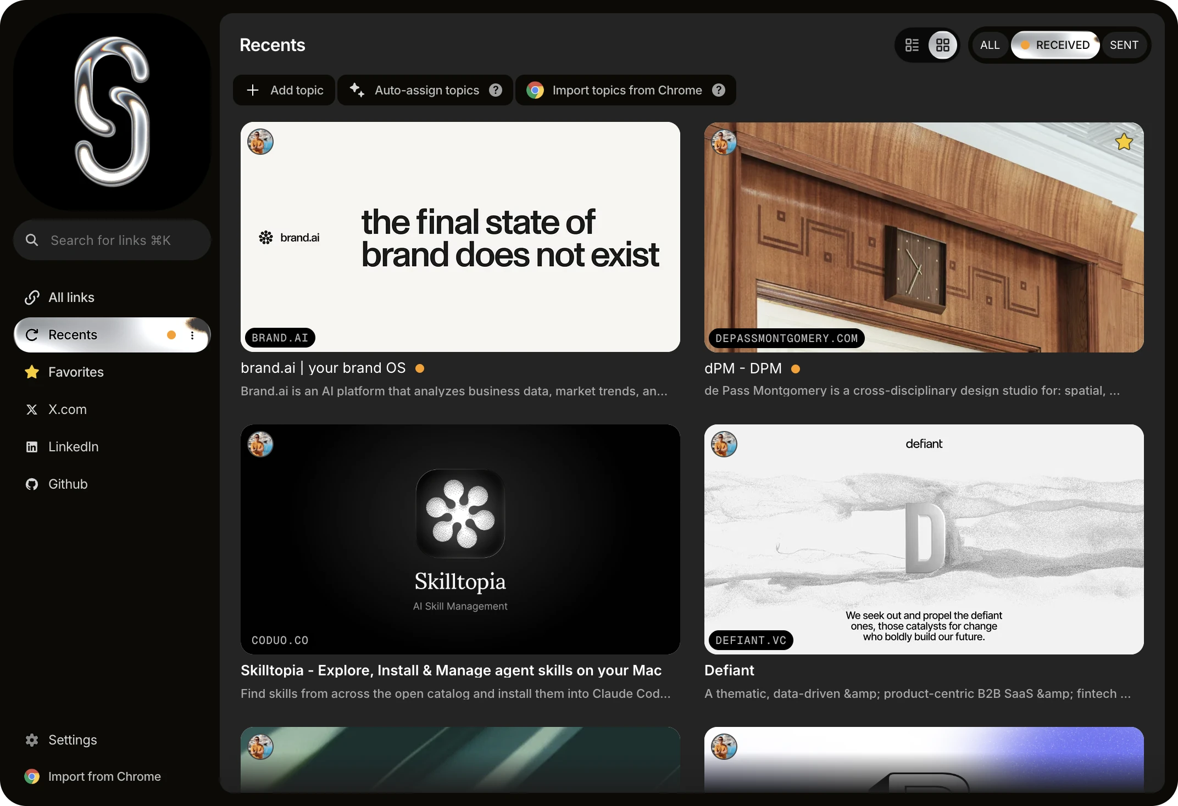Click sender avatar on brand.ai card
The height and width of the screenshot is (806, 1178).
[x=260, y=142]
